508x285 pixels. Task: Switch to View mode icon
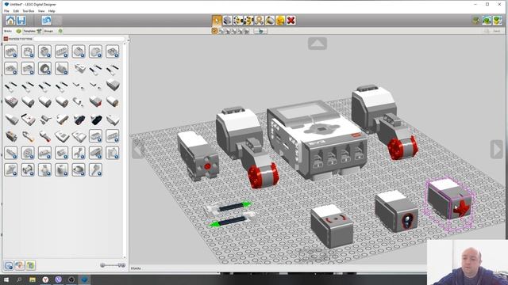click(487, 21)
